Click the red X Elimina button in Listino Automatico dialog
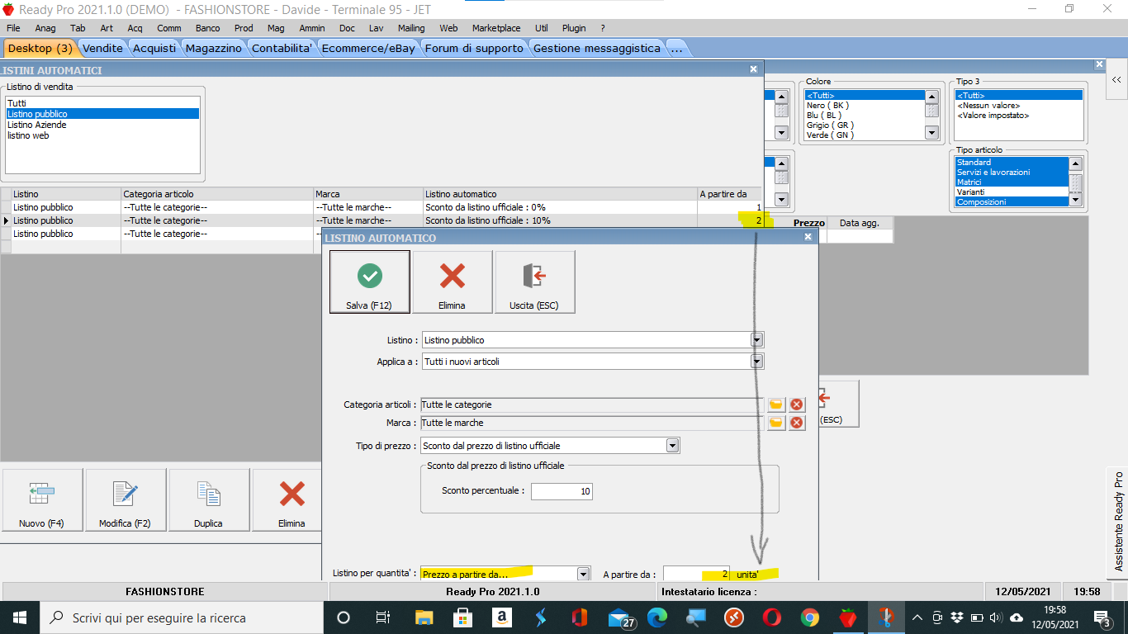1128x634 pixels. (452, 282)
